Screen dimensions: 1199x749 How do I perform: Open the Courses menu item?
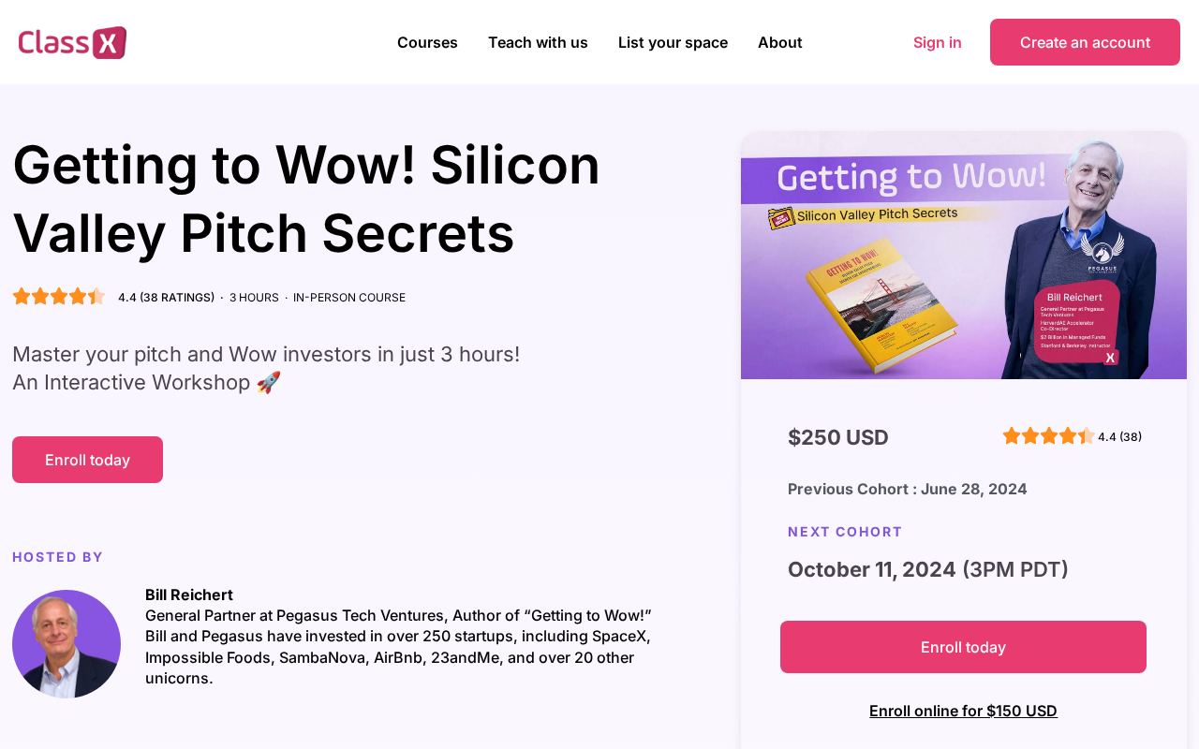tap(427, 42)
